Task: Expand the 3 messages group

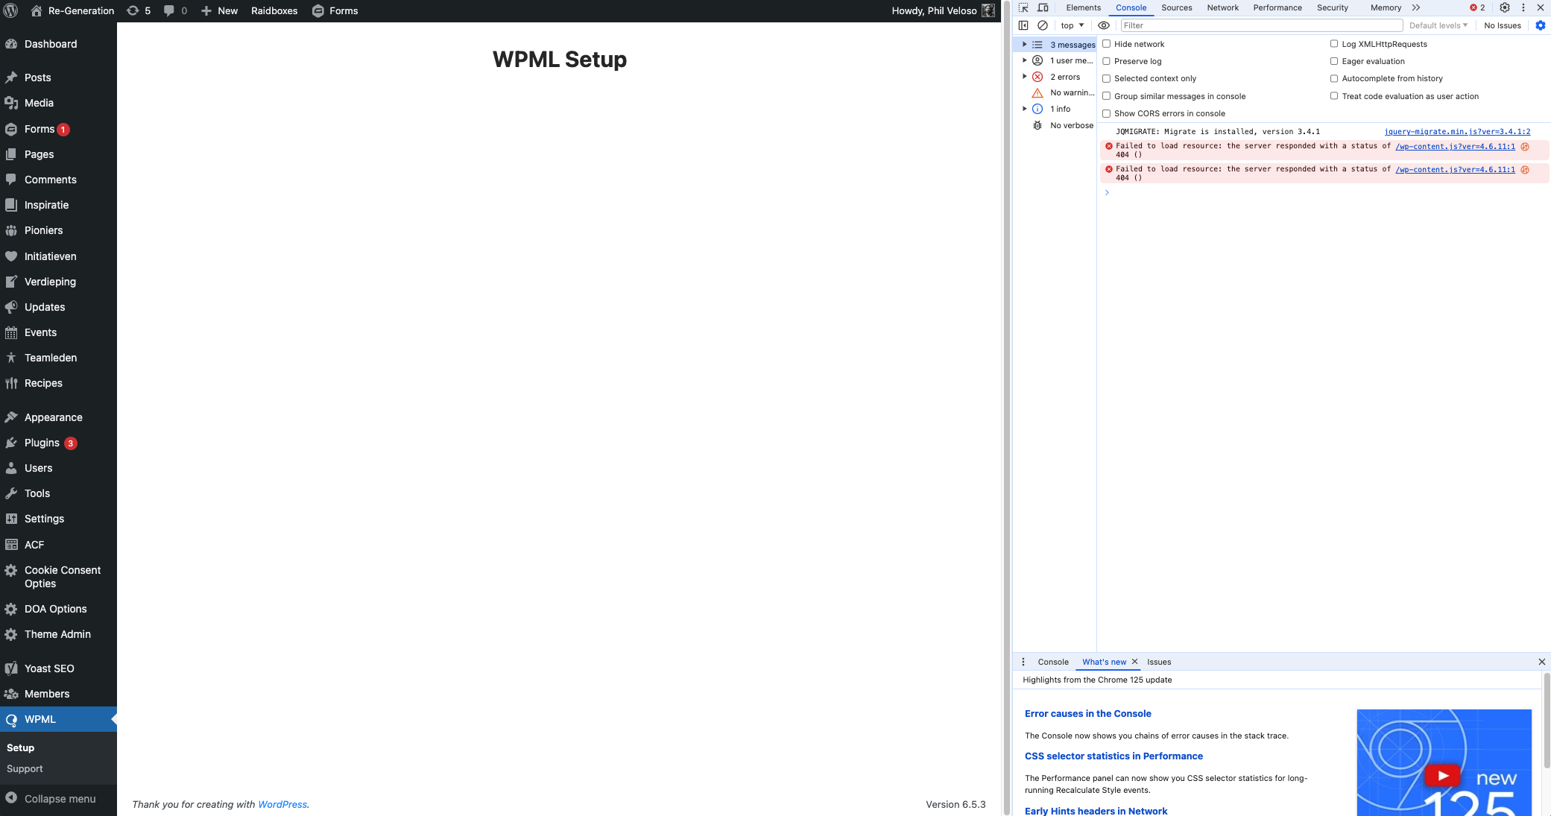Action: (x=1025, y=45)
